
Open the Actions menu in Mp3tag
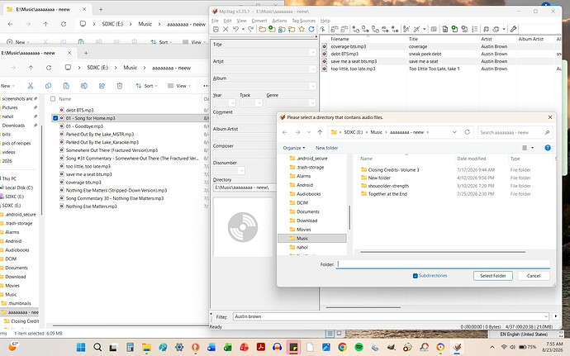(279, 21)
